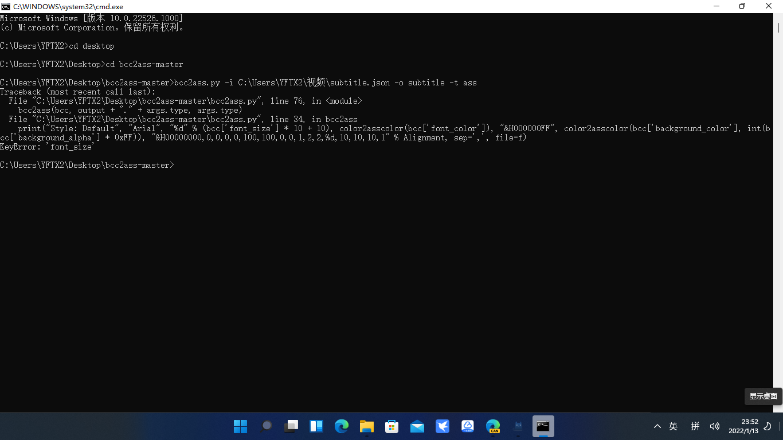Screen dimensions: 783x440
Task: Switch the 英 input language indicator
Action: [x=674, y=426]
